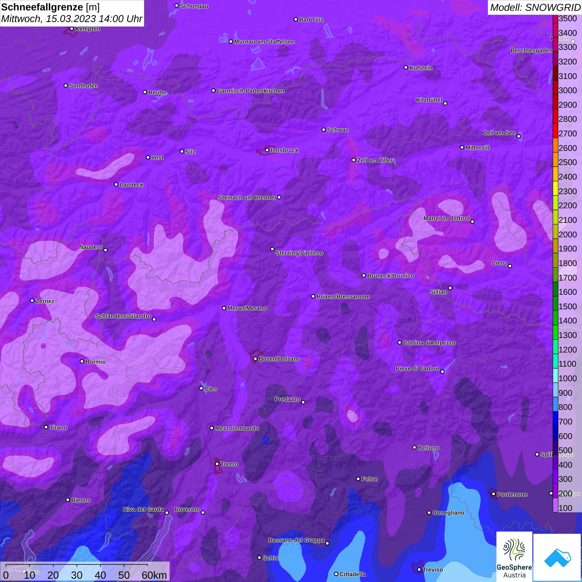Screen dimensions: 582x582
Task: Click the 'Matrei in Osttirol' label
Action: pyautogui.click(x=446, y=218)
